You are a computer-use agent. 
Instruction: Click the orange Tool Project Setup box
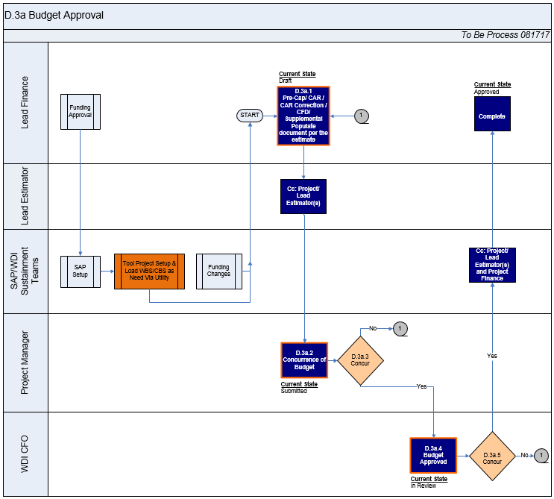[x=149, y=271]
